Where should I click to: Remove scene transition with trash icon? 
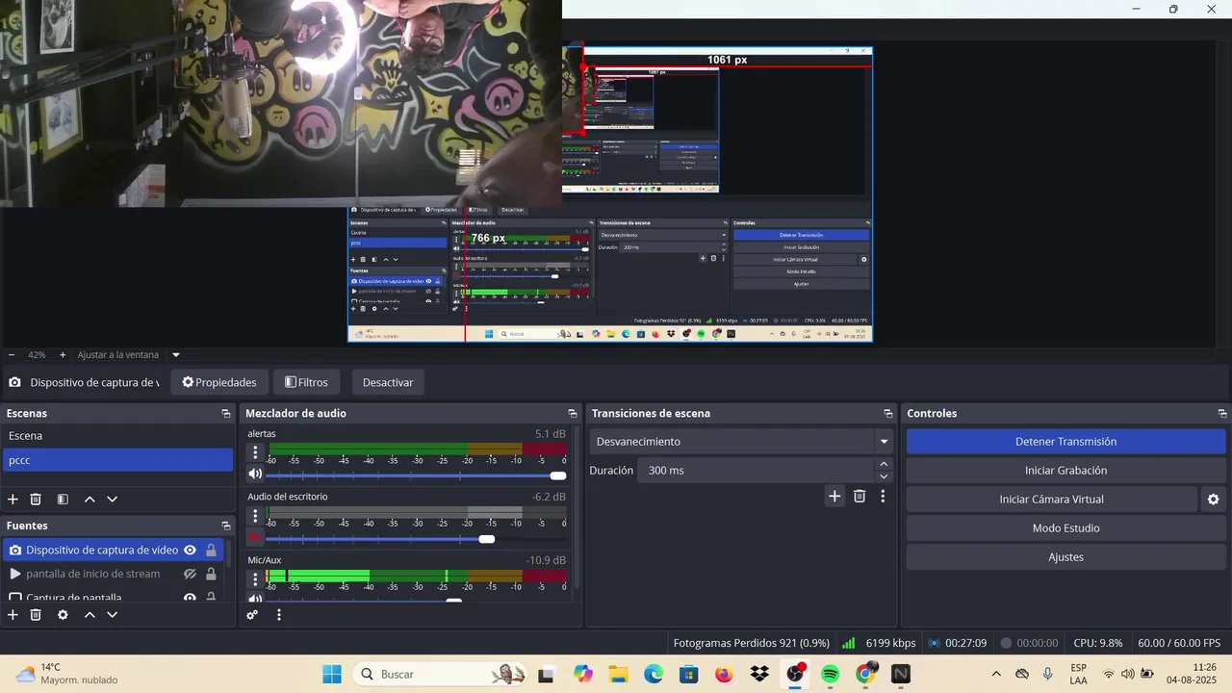860,497
